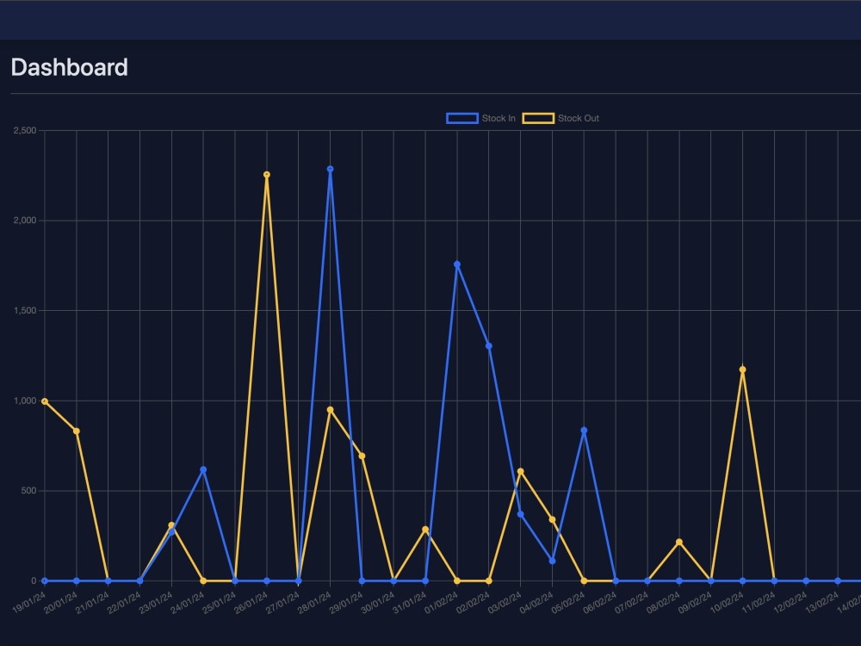Click the 05/02/24 date label

tap(567, 603)
